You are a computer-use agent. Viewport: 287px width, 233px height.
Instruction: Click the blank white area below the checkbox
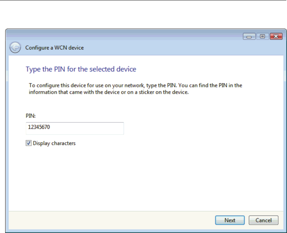pyautogui.click(x=137, y=179)
